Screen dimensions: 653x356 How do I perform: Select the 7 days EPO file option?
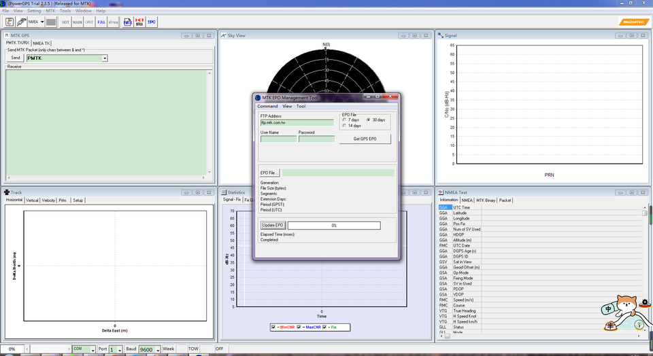click(x=345, y=120)
